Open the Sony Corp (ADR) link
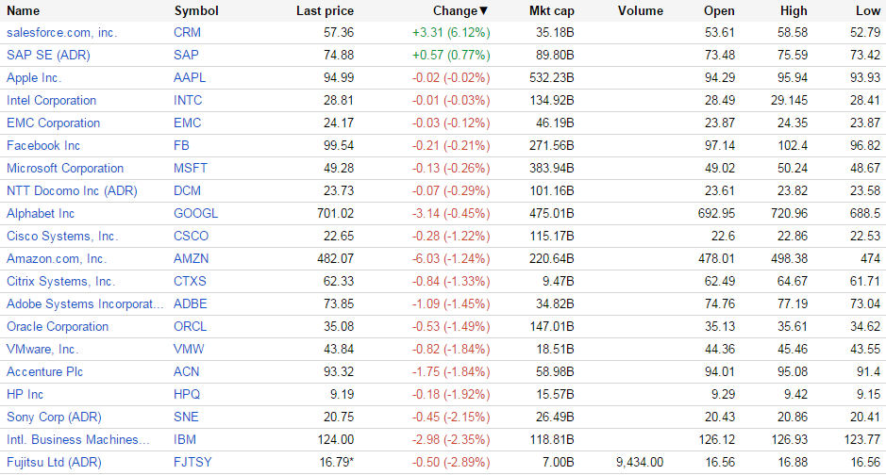The image size is (886, 475). tap(54, 417)
